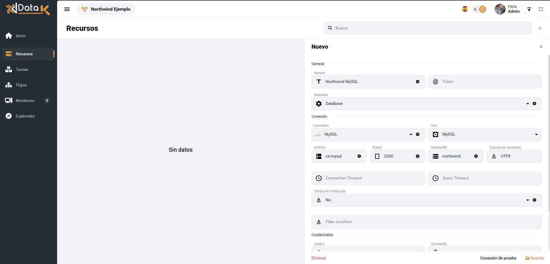The image size is (550, 264).
Task: Toggle the dark/light theme switch
Action: coord(479,9)
